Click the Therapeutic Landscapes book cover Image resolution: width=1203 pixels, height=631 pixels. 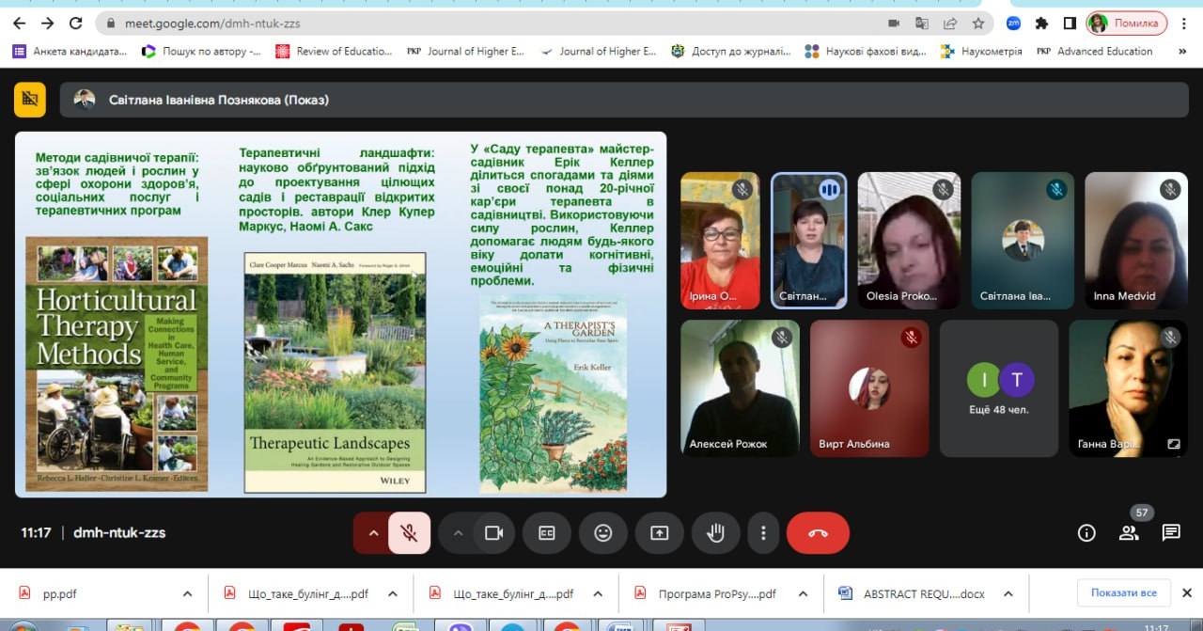[x=335, y=372]
